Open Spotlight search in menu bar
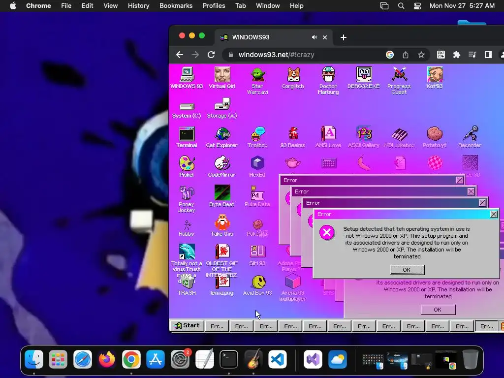This screenshot has height=378, width=504. pos(401,6)
